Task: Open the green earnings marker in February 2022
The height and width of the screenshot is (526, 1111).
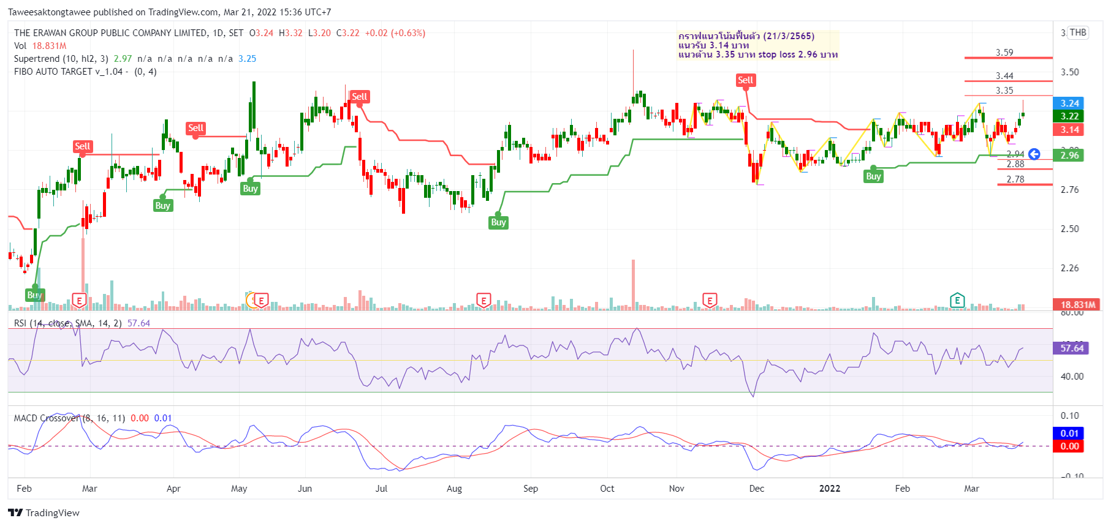Action: coord(957,301)
